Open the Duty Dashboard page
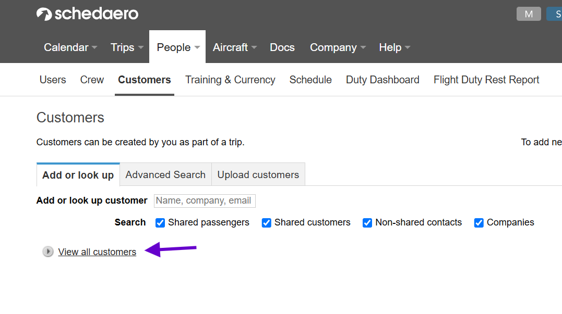 [x=382, y=80]
